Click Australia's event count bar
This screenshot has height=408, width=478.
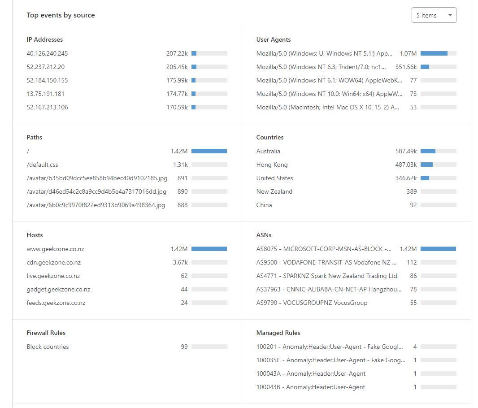coord(438,151)
